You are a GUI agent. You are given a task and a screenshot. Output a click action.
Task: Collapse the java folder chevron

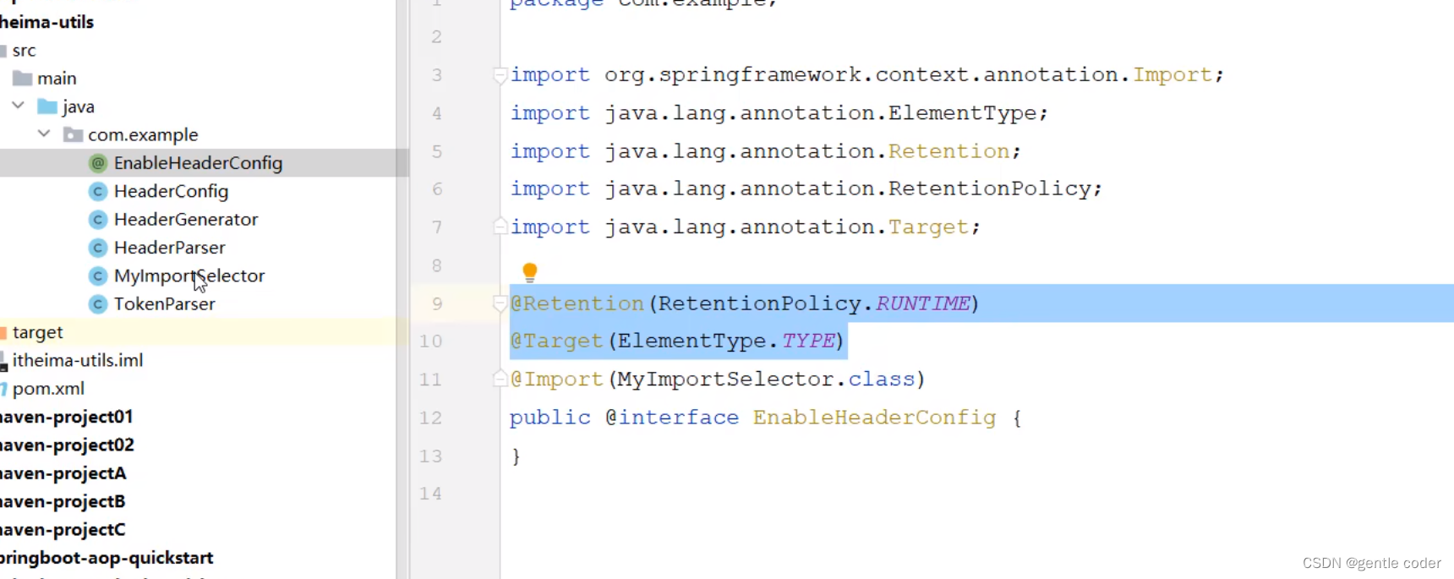[x=19, y=106]
